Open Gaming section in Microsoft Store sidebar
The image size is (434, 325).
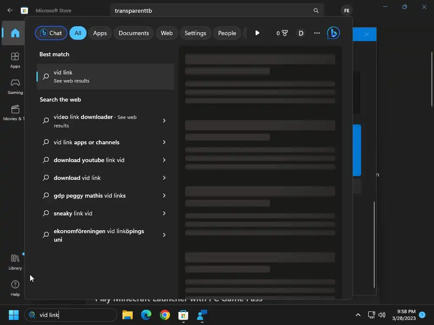(15, 86)
